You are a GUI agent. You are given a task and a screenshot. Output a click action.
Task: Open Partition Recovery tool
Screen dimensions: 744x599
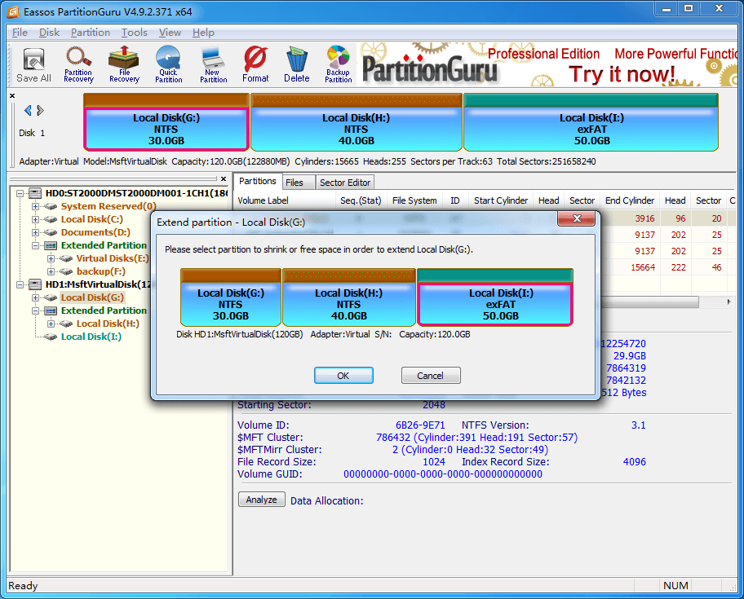78,65
